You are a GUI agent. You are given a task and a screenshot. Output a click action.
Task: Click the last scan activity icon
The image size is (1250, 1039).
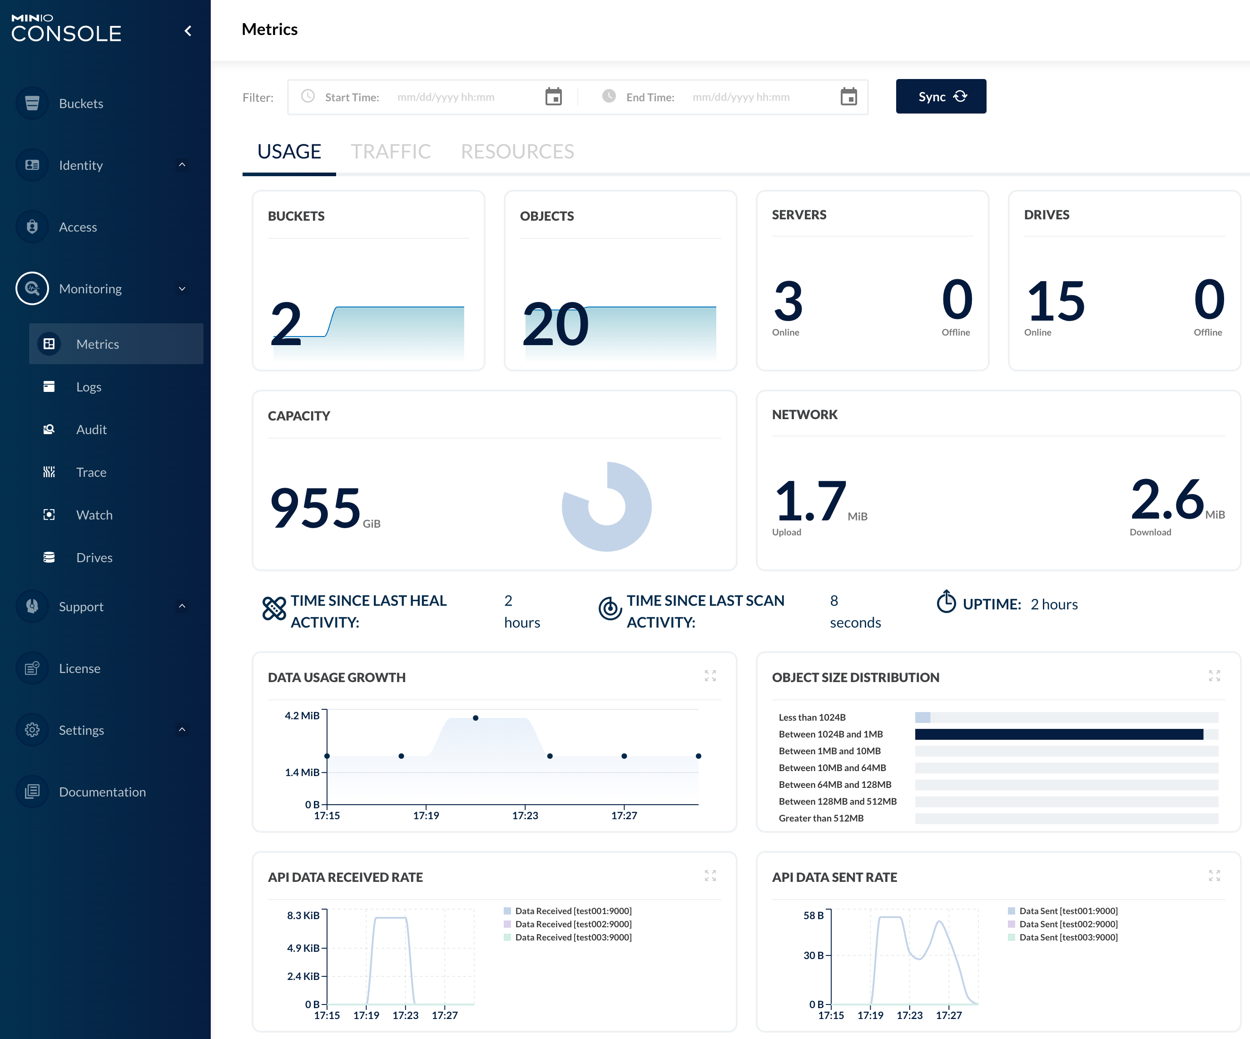click(x=610, y=609)
